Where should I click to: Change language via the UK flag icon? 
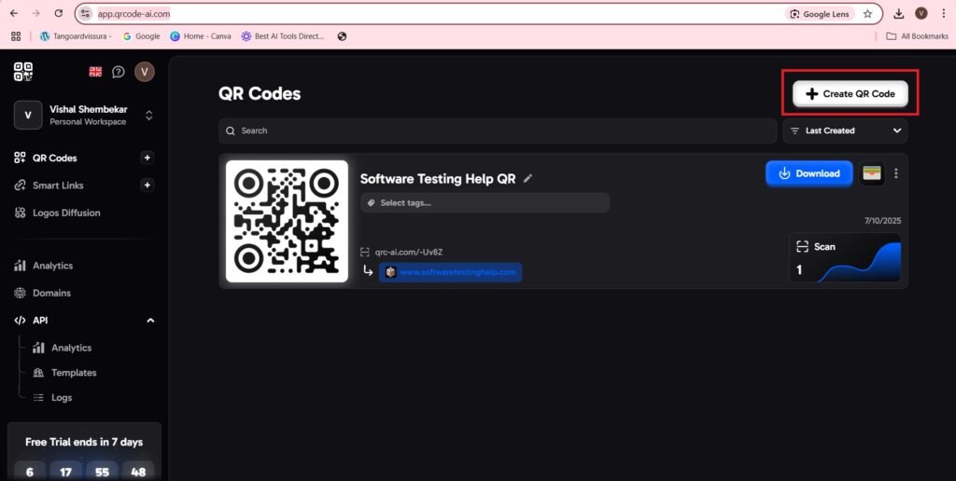[x=95, y=72]
